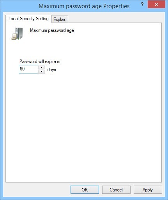
Task: Click the "Password will expire in:" label
Action: [41, 61]
